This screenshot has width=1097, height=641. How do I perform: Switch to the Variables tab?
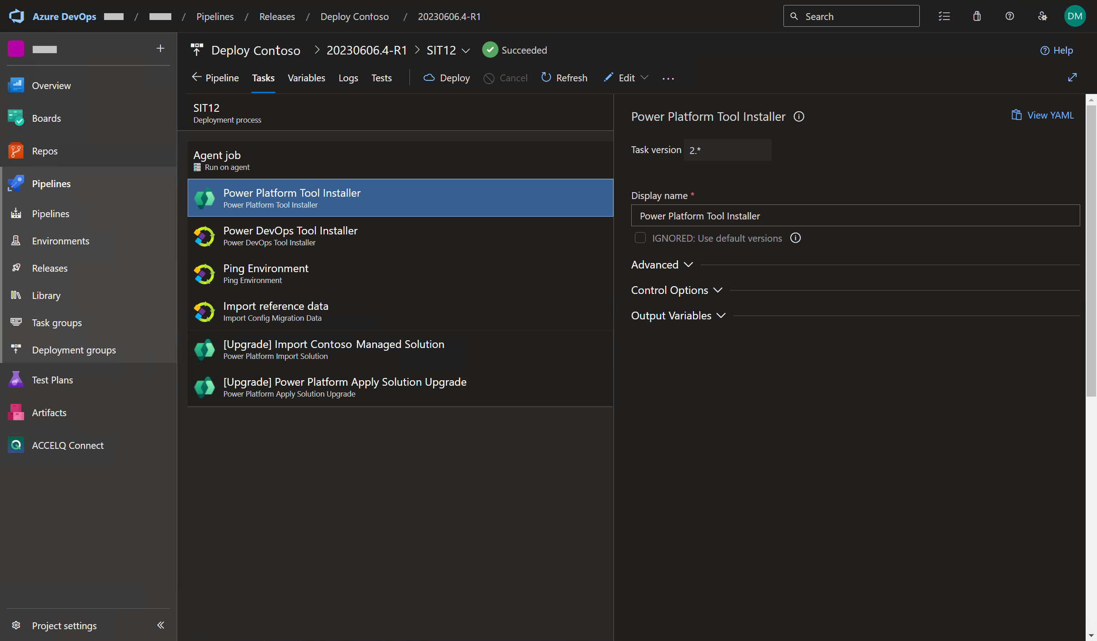coord(306,78)
